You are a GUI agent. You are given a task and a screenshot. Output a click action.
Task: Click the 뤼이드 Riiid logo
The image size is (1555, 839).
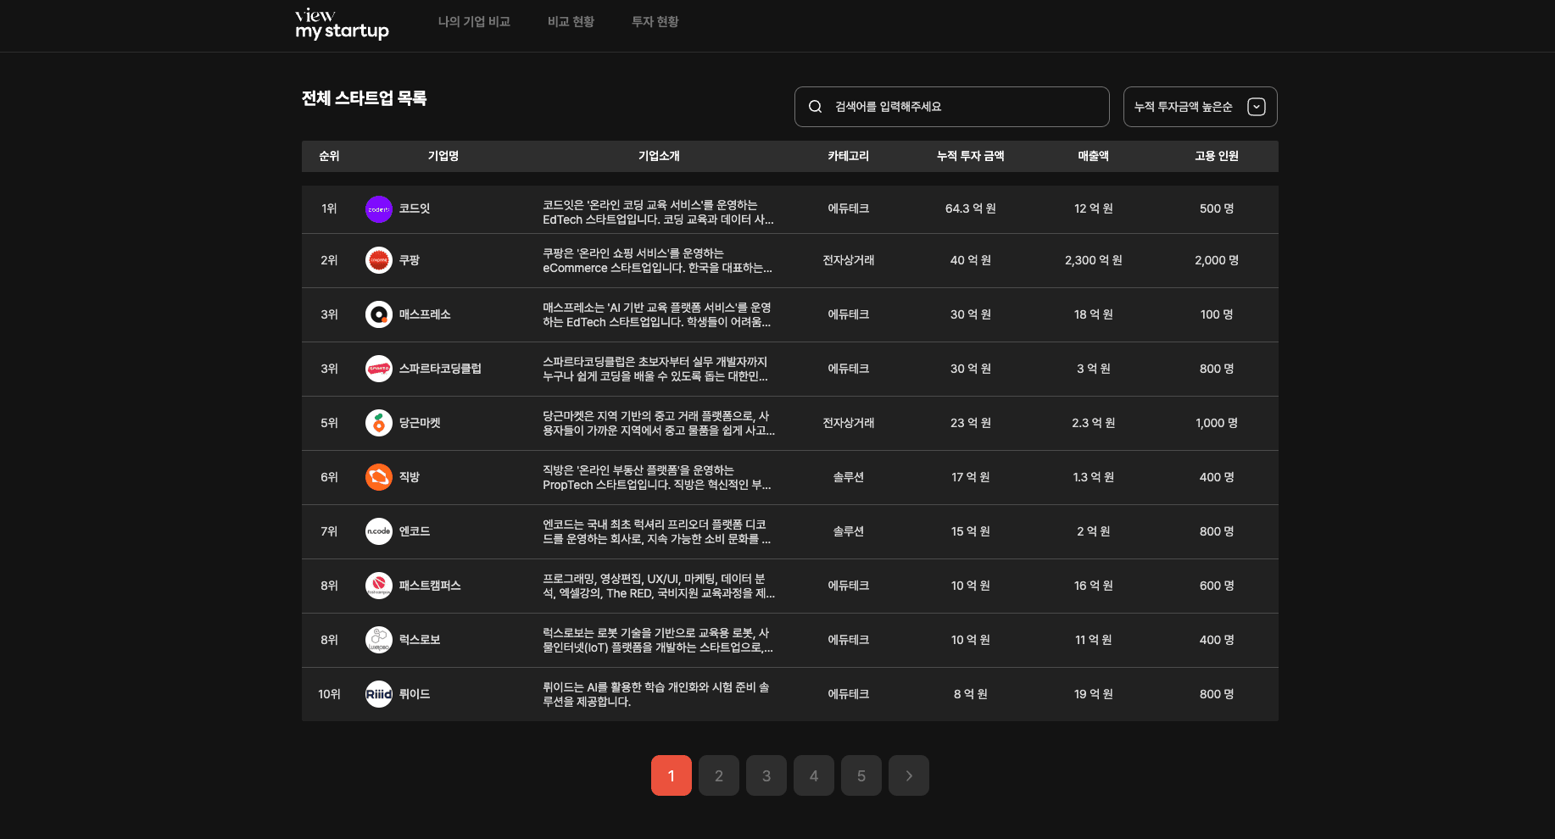coord(379,694)
